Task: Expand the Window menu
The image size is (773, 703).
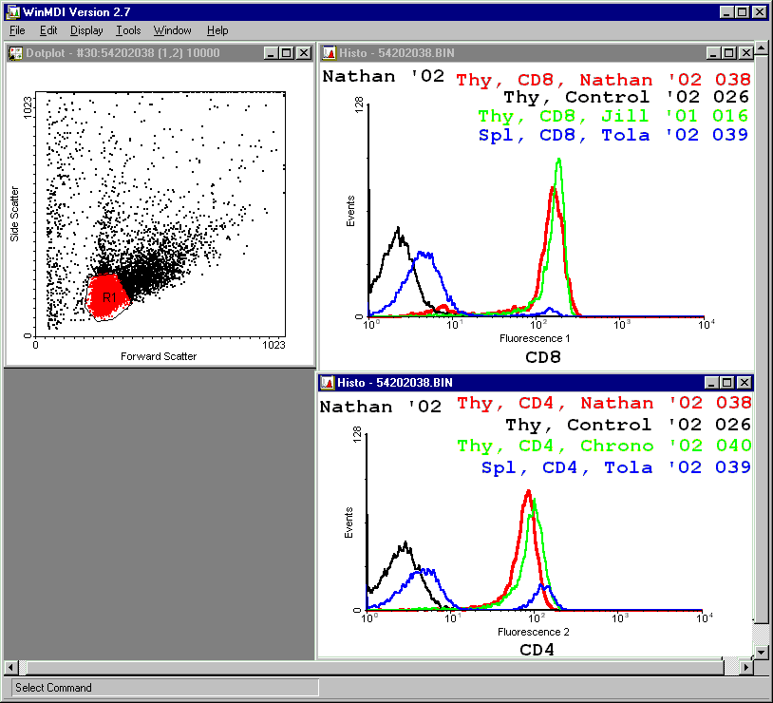Action: pos(172,30)
